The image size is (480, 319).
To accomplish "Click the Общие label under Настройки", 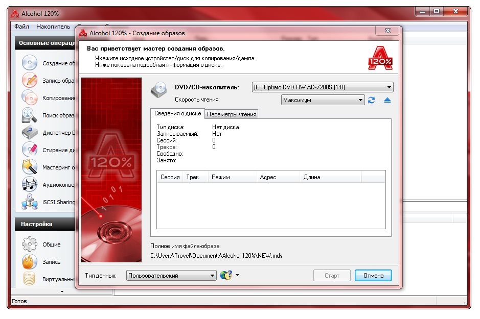I will pos(52,244).
